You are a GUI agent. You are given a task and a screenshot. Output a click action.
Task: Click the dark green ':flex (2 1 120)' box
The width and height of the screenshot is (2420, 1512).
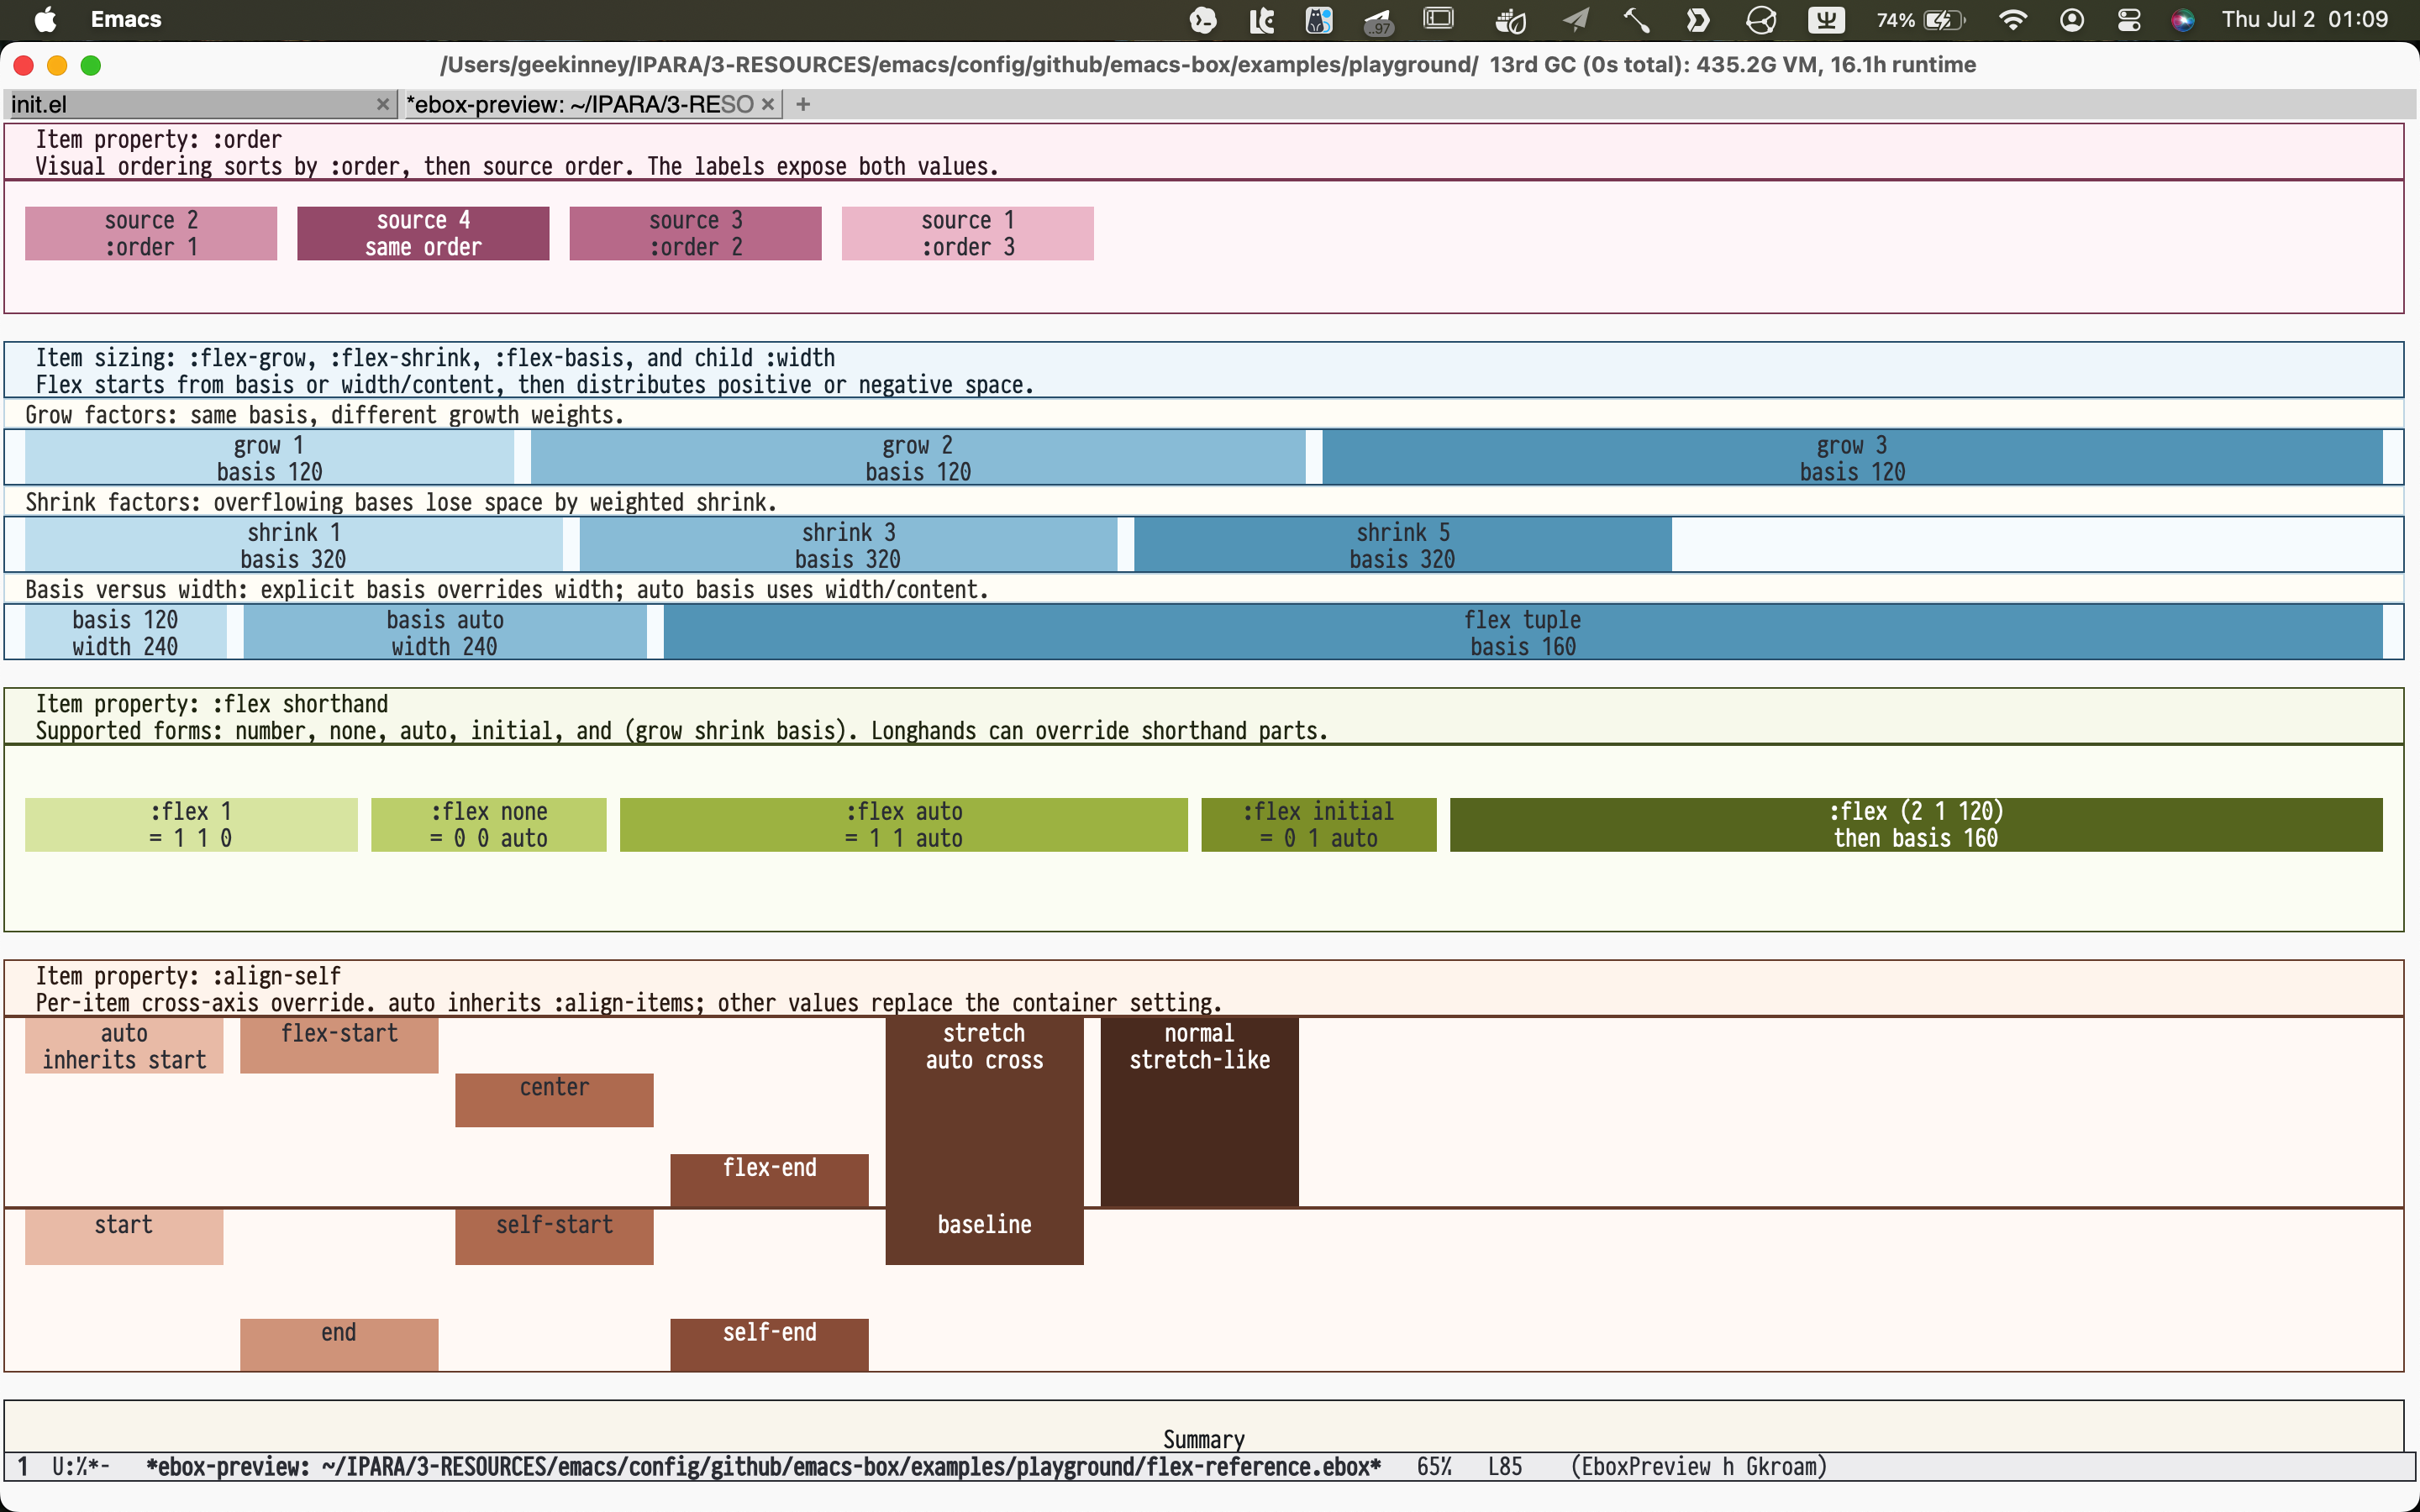coord(1916,824)
